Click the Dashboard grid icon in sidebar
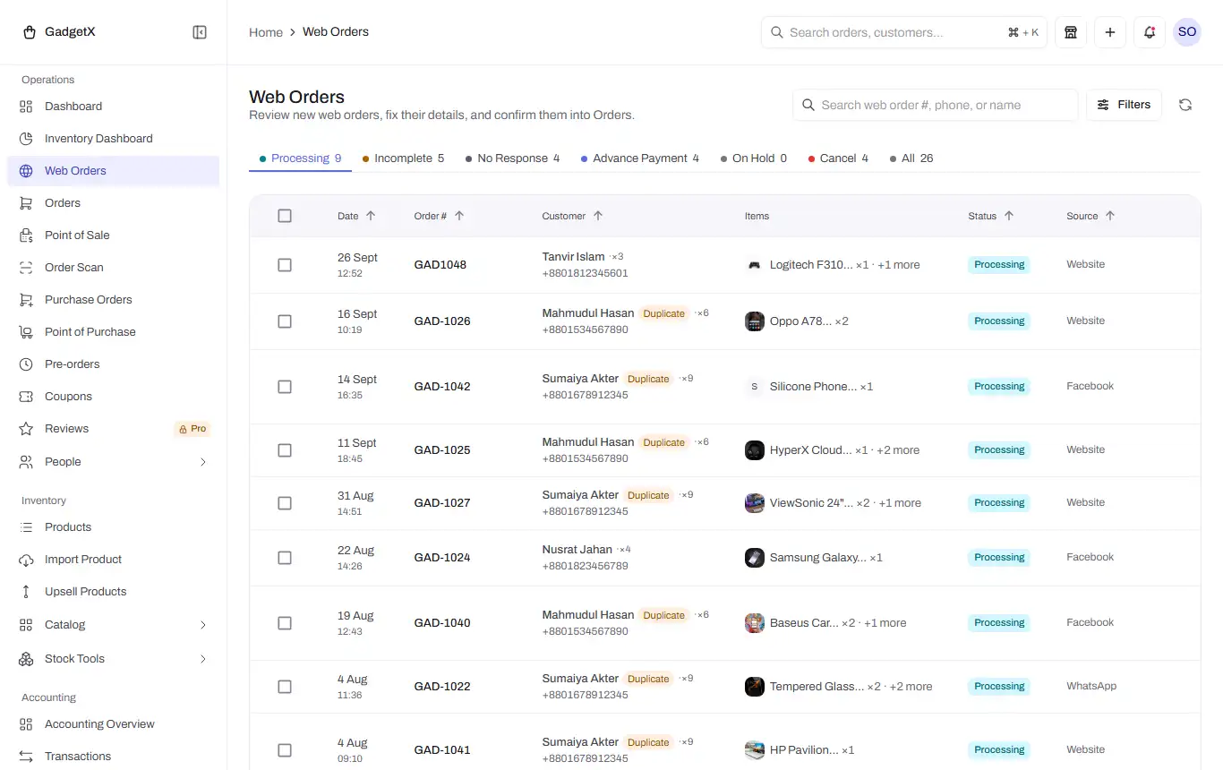 click(26, 107)
